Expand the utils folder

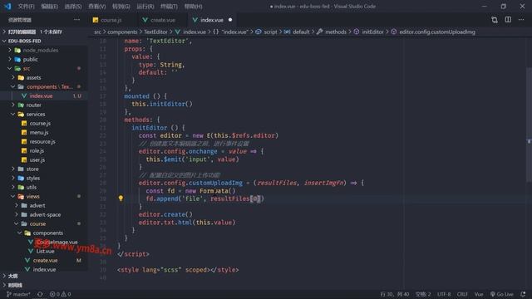[44, 188]
